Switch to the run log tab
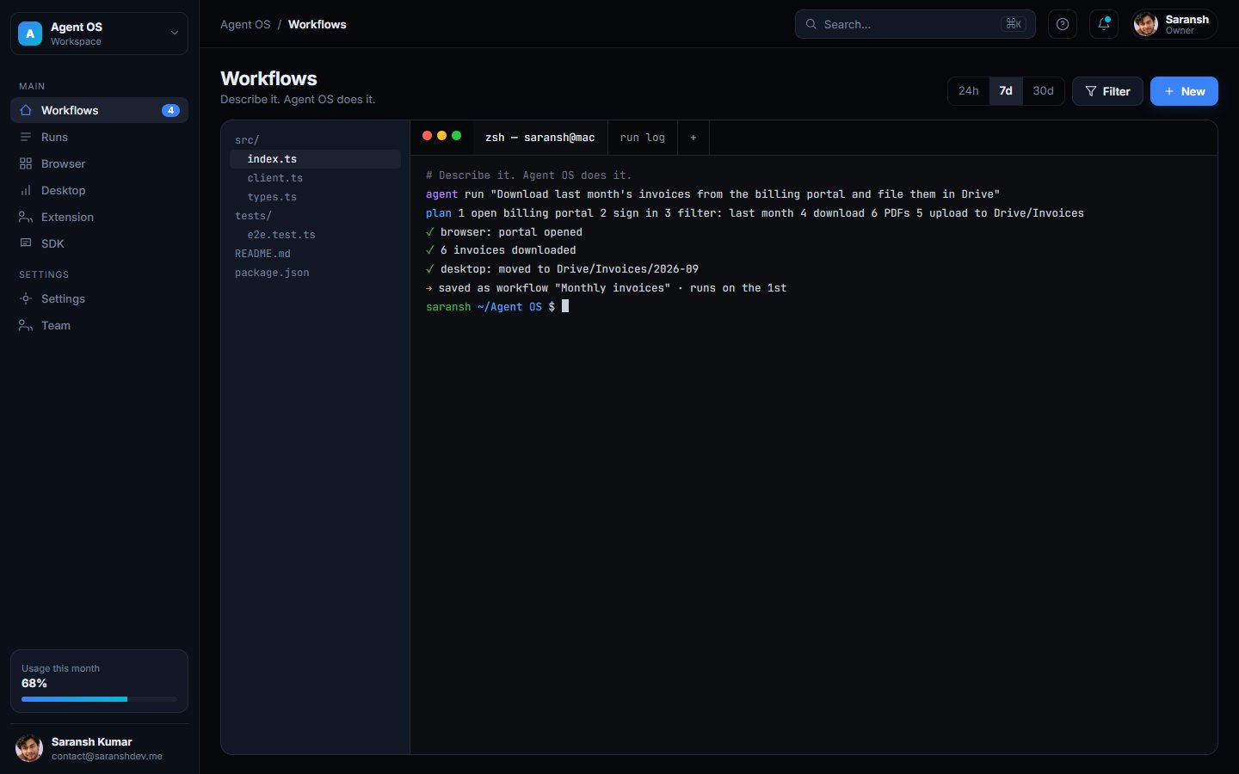Screen dimensions: 1239x774 pyautogui.click(x=643, y=138)
